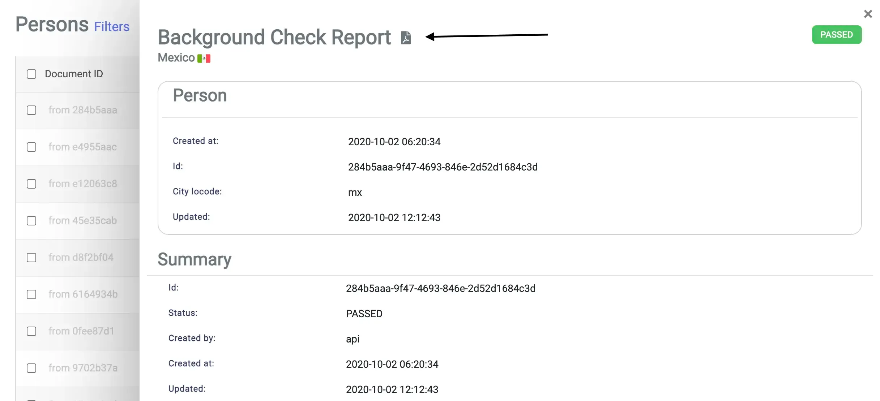Mark the 45e35cab row checkbox
This screenshot has height=401, width=880.
[x=31, y=221]
